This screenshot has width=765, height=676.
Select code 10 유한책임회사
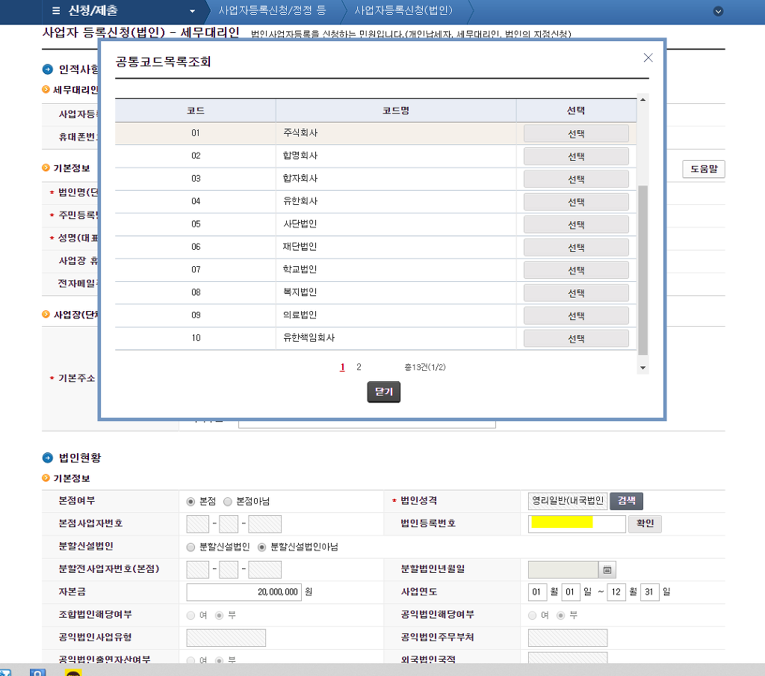pyautogui.click(x=576, y=339)
